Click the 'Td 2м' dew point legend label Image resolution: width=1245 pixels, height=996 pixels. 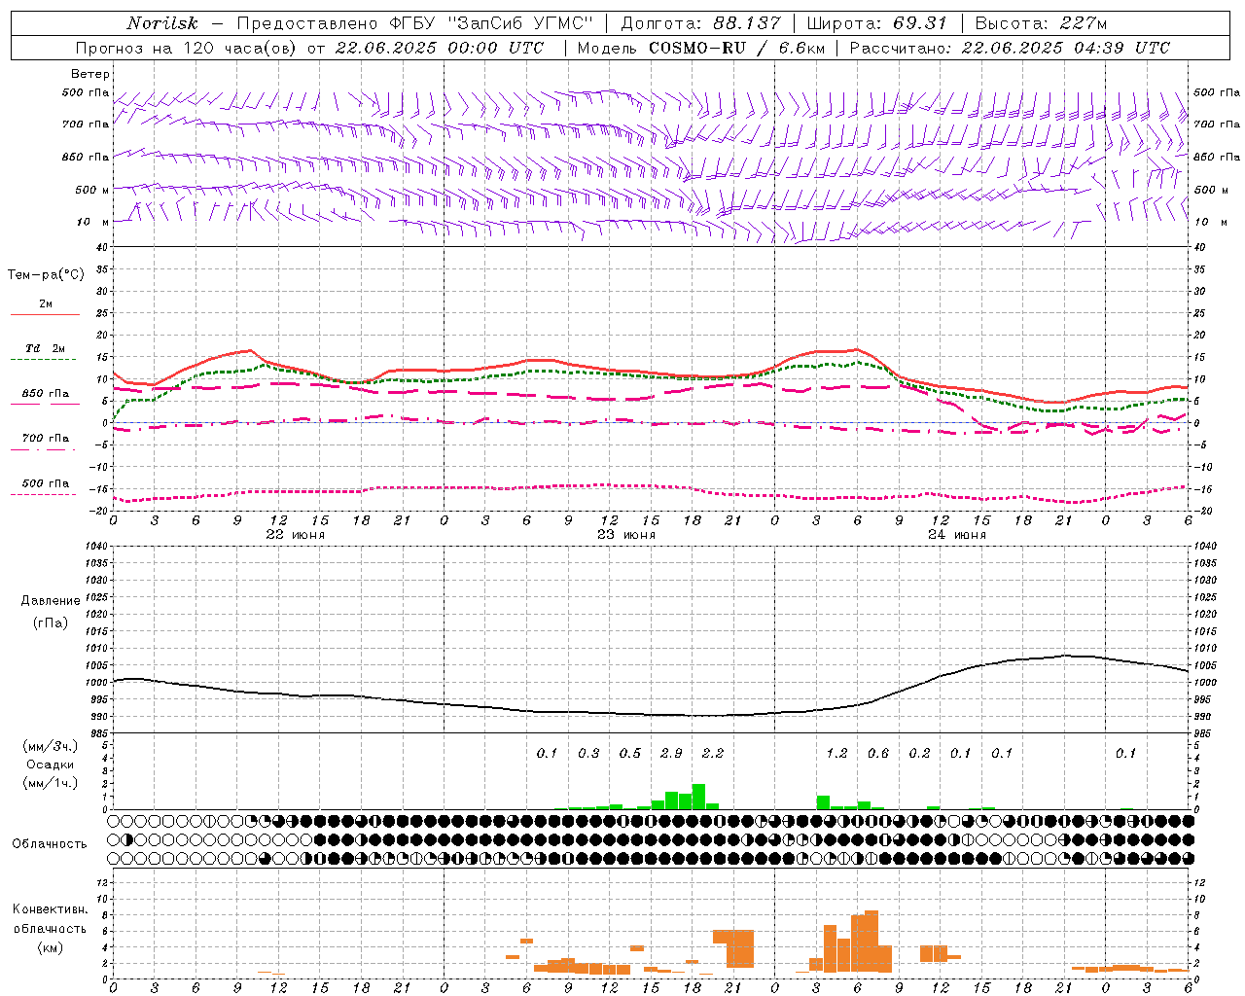pyautogui.click(x=46, y=348)
